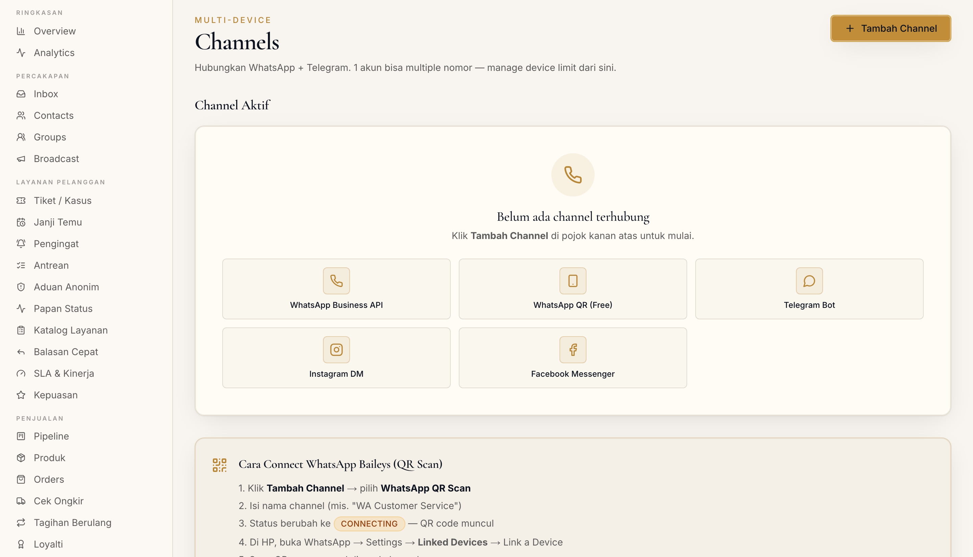Screen dimensions: 973x557
Task: Click the CONNECTING status badge
Action: [369, 524]
